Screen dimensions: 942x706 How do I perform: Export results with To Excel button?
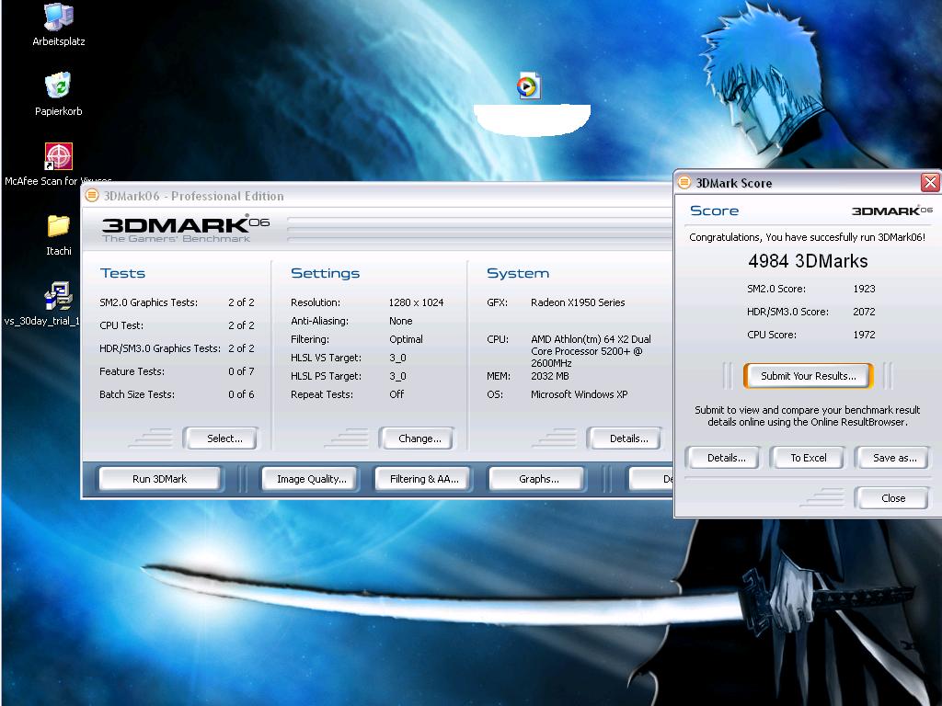tap(808, 458)
